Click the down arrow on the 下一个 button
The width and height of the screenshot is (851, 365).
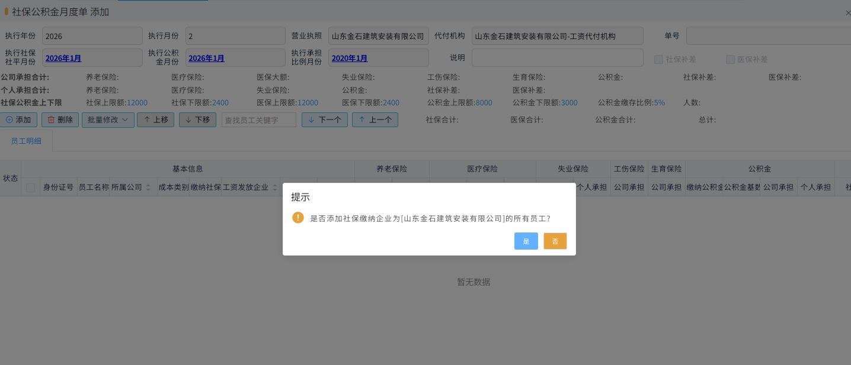point(312,119)
